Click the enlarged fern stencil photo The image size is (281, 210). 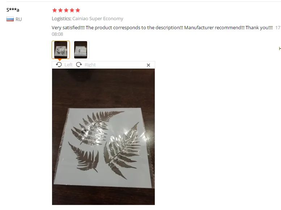click(x=103, y=137)
